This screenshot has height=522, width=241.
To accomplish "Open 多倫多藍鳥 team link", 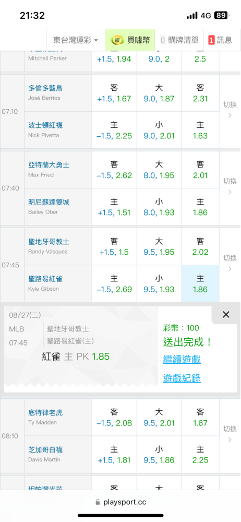I will [45, 88].
